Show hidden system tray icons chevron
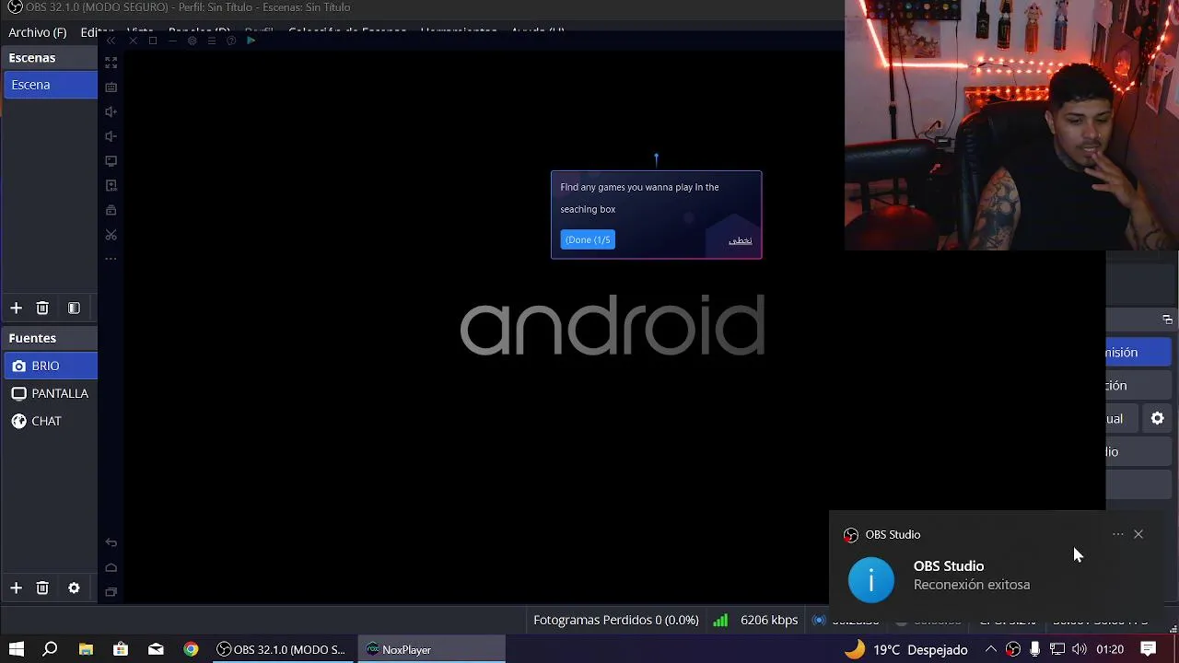This screenshot has width=1179, height=663. pos(991,649)
